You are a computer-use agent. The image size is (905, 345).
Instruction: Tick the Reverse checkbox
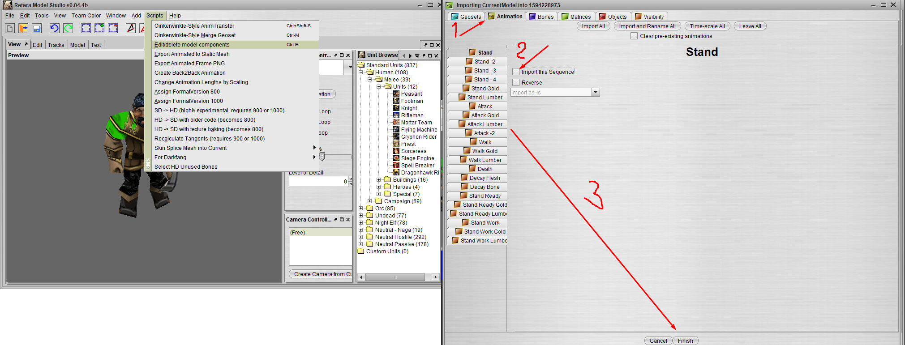click(516, 82)
